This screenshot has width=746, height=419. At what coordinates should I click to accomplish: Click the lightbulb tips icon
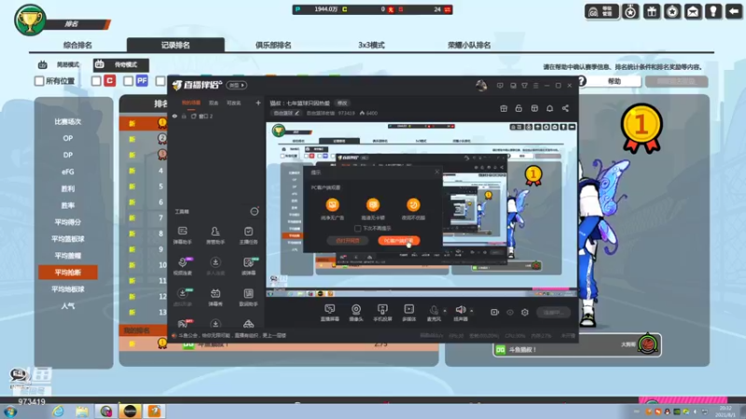(x=713, y=11)
